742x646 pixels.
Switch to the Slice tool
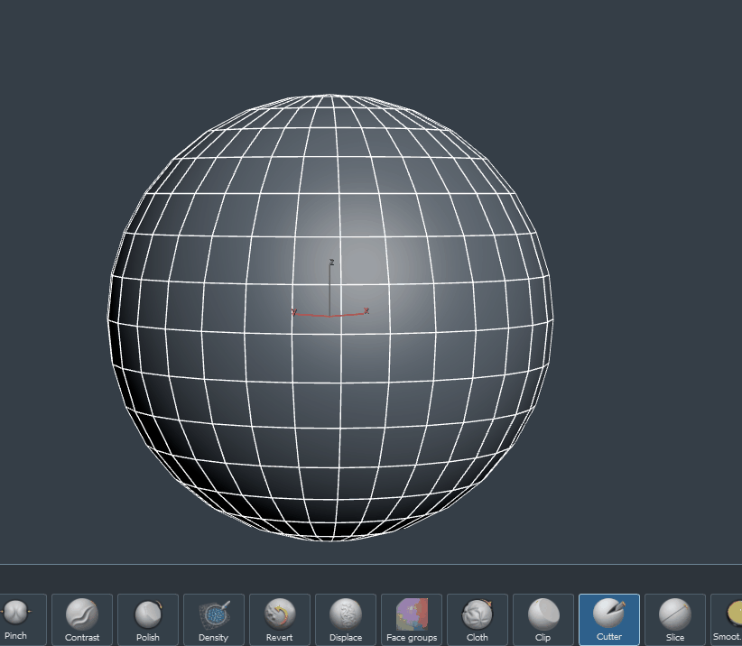(675, 620)
